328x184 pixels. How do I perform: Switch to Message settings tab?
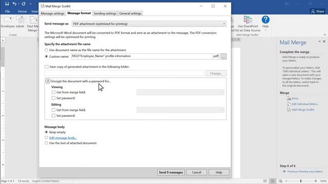point(52,13)
